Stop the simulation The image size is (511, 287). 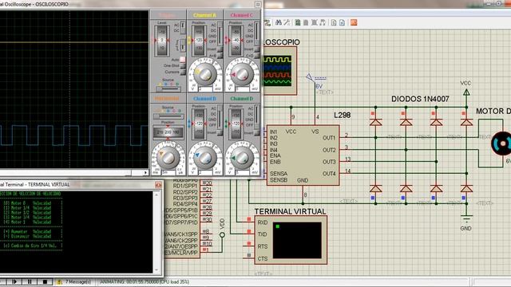45,281
